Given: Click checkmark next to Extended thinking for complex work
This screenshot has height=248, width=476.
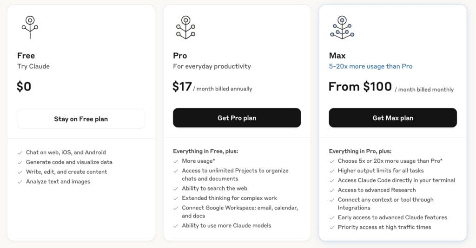Looking at the screenshot, I should (x=175, y=198).
